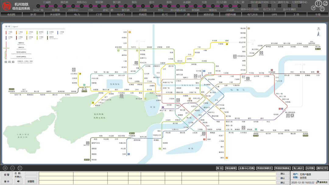This screenshot has height=185, width=329.
Task: Click the zoom out minus icon
Action: click(12, 168)
